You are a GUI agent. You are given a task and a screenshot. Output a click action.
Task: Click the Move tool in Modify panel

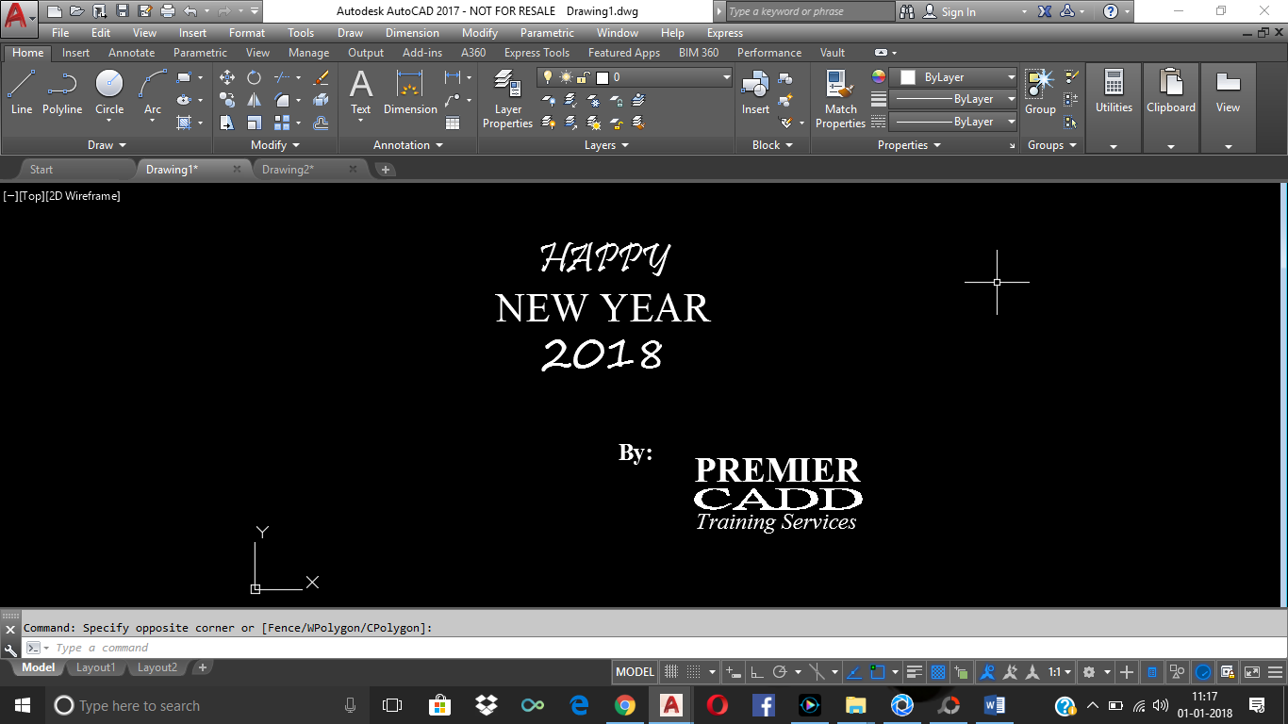[227, 77]
